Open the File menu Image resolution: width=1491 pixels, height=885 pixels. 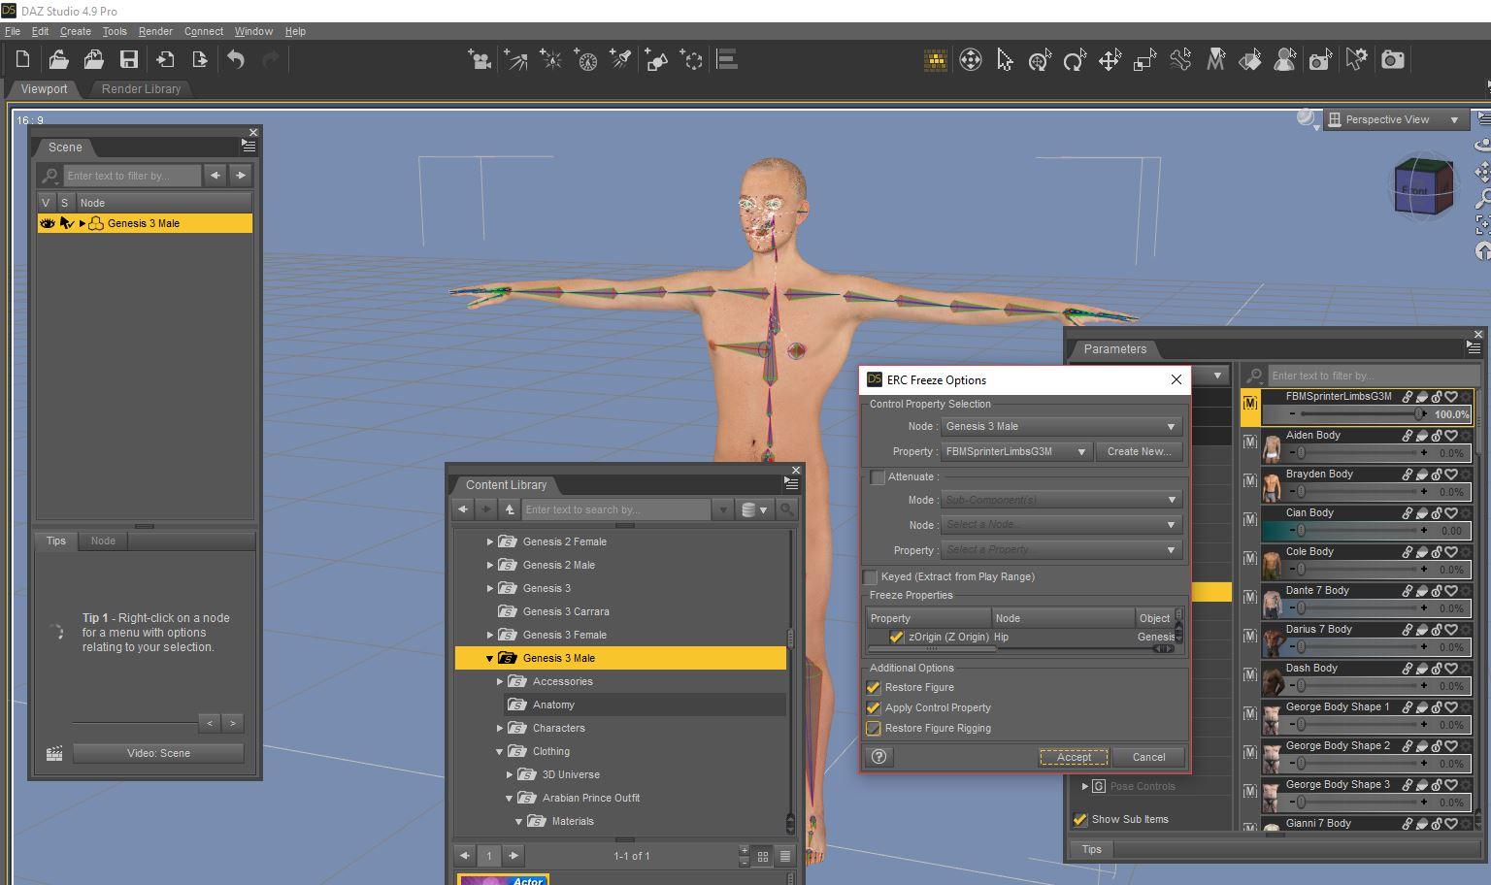(13, 31)
